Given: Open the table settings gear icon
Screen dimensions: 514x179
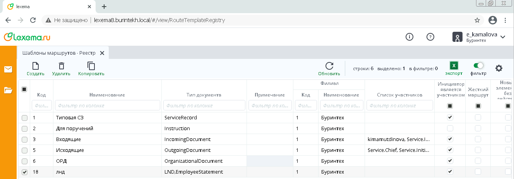Looking at the screenshot, I should (x=499, y=68).
